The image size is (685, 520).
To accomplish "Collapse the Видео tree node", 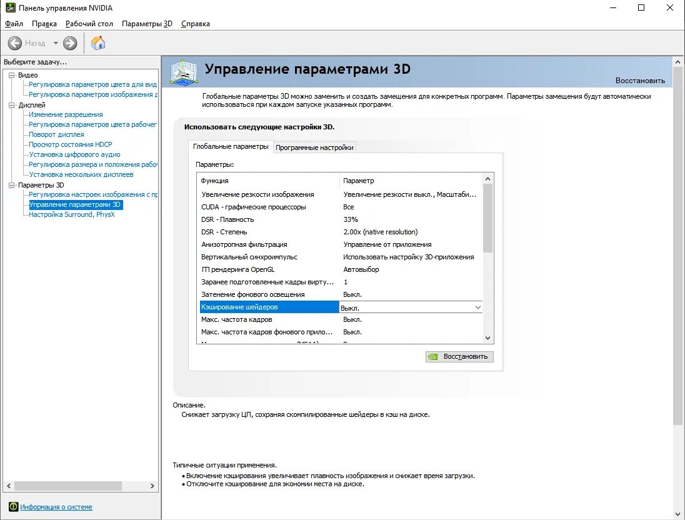I will [12, 75].
